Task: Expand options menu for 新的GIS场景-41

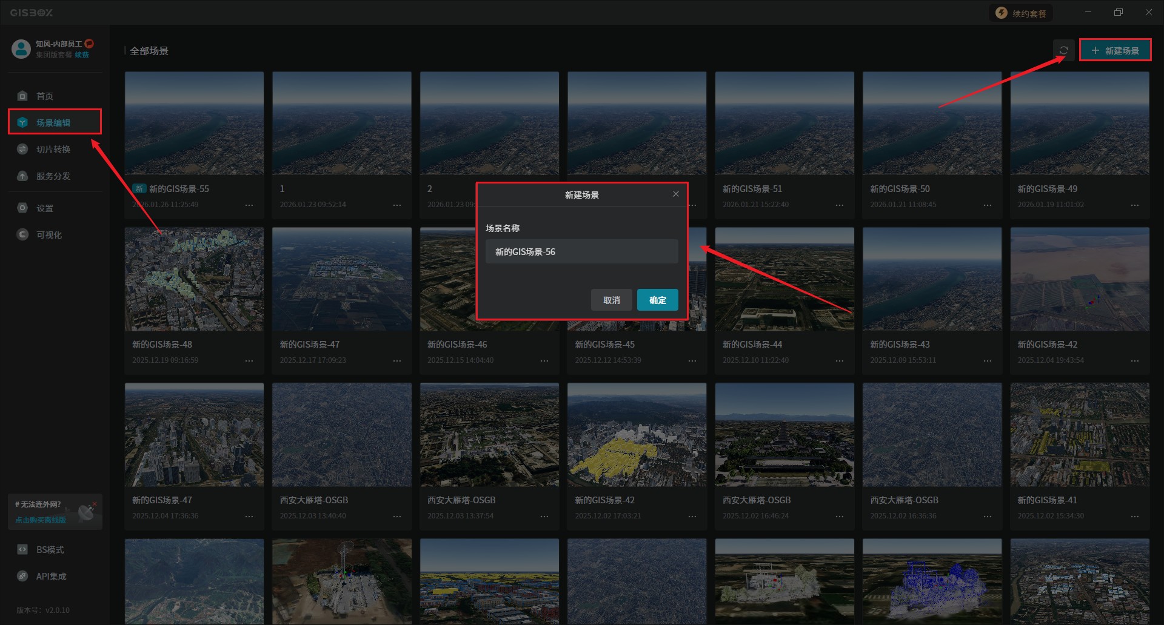Action: [x=1134, y=517]
